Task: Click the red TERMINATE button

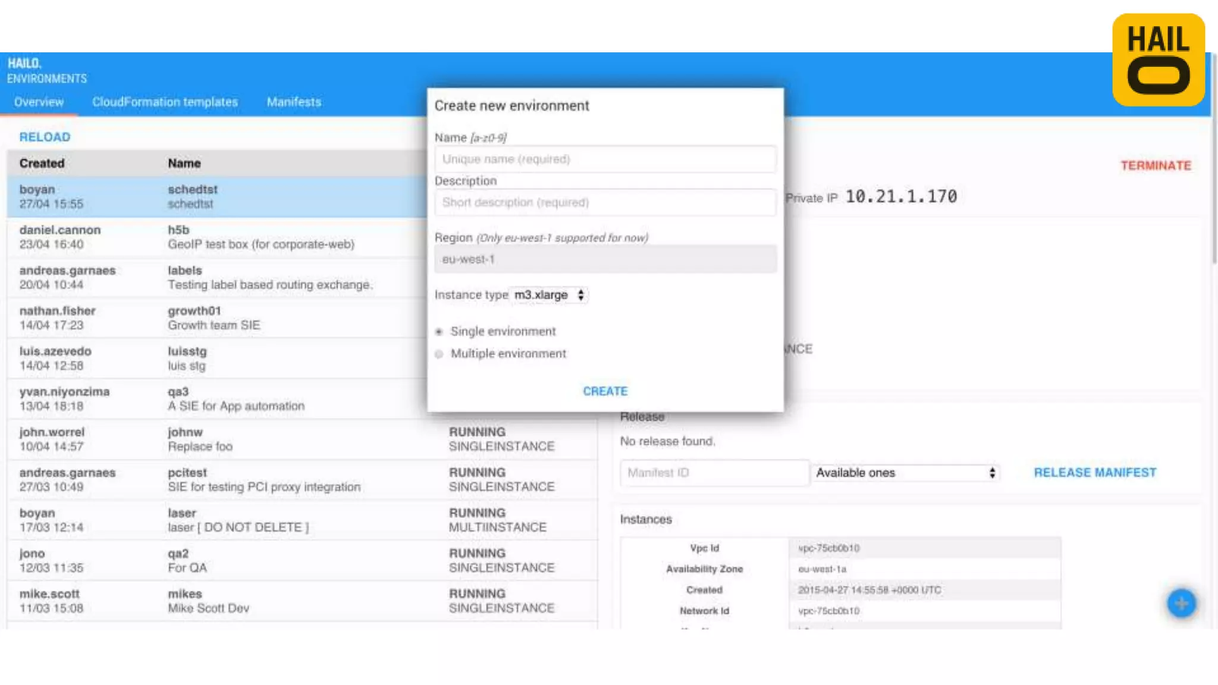Action: pyautogui.click(x=1156, y=165)
